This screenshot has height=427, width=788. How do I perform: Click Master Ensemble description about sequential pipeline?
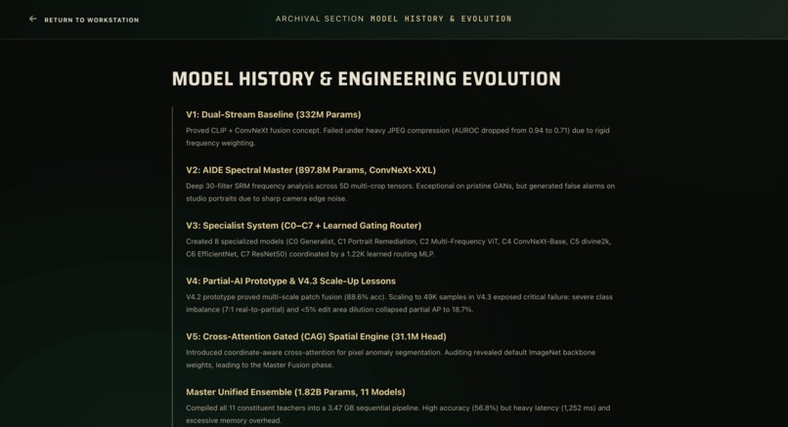[x=398, y=414]
